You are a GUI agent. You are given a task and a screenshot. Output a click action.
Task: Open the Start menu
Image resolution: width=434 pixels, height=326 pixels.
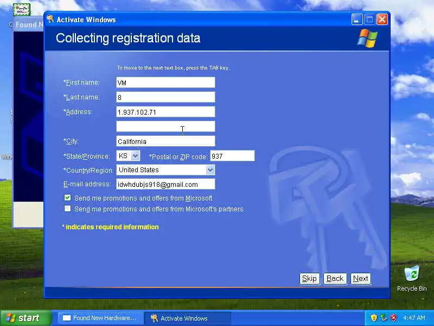click(25, 318)
